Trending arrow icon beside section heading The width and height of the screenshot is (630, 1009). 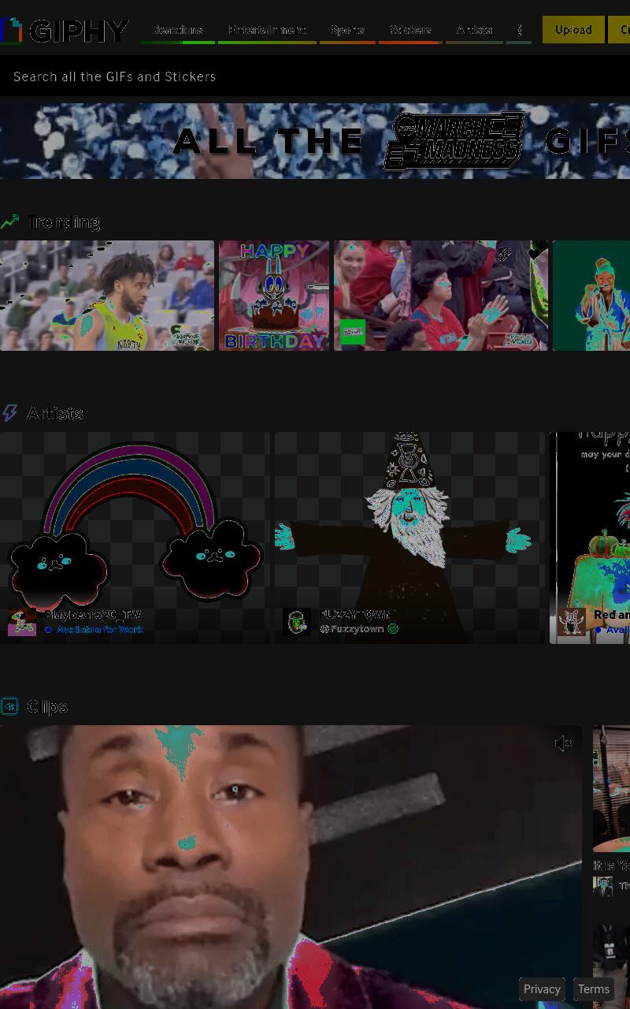(9, 222)
